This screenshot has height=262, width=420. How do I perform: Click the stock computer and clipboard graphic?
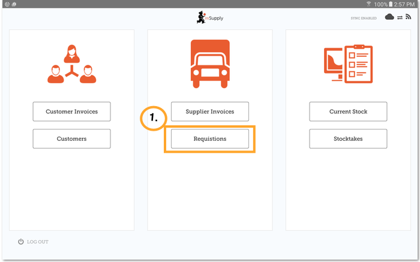coord(348,63)
